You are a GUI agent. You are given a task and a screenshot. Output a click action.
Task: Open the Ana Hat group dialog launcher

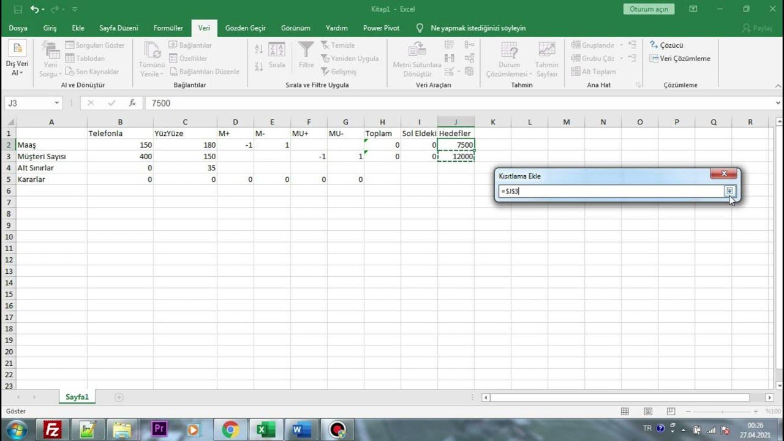tap(638, 85)
